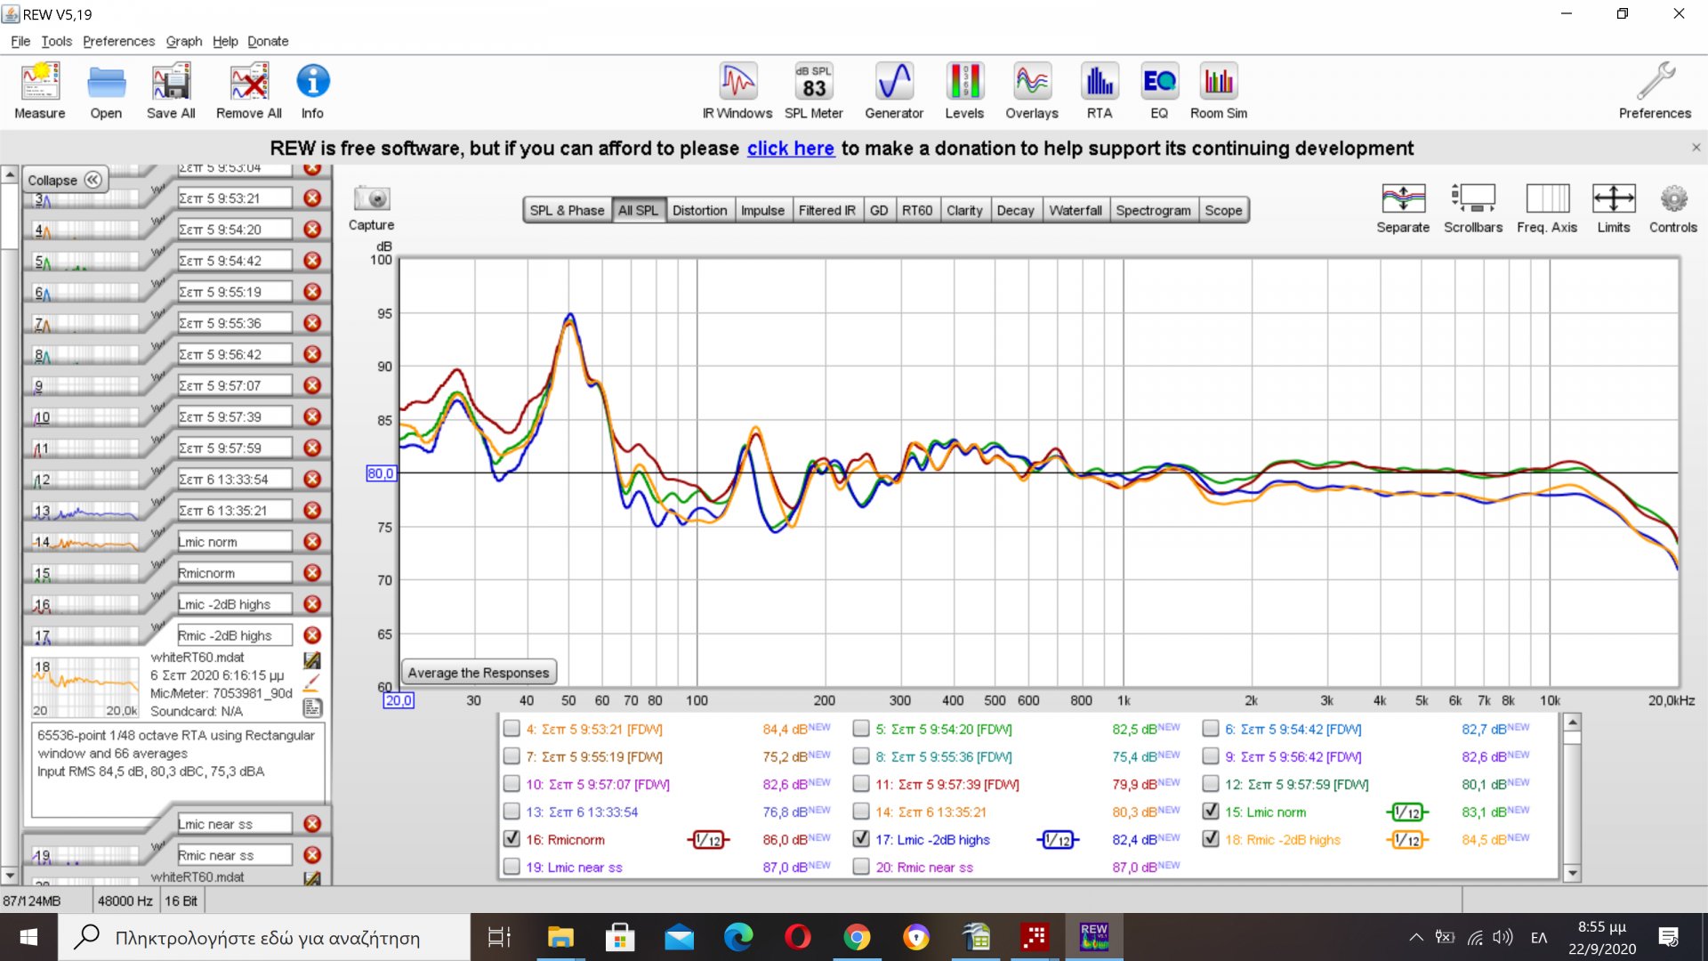Follow the click here donation link
Image resolution: width=1708 pixels, height=961 pixels.
790,149
